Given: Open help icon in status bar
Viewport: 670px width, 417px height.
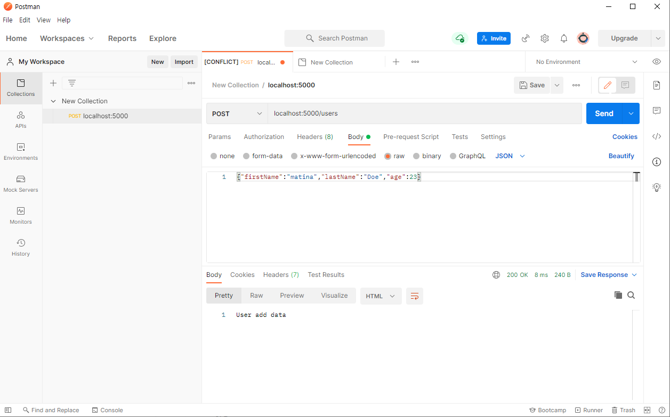Looking at the screenshot, I should [x=661, y=410].
